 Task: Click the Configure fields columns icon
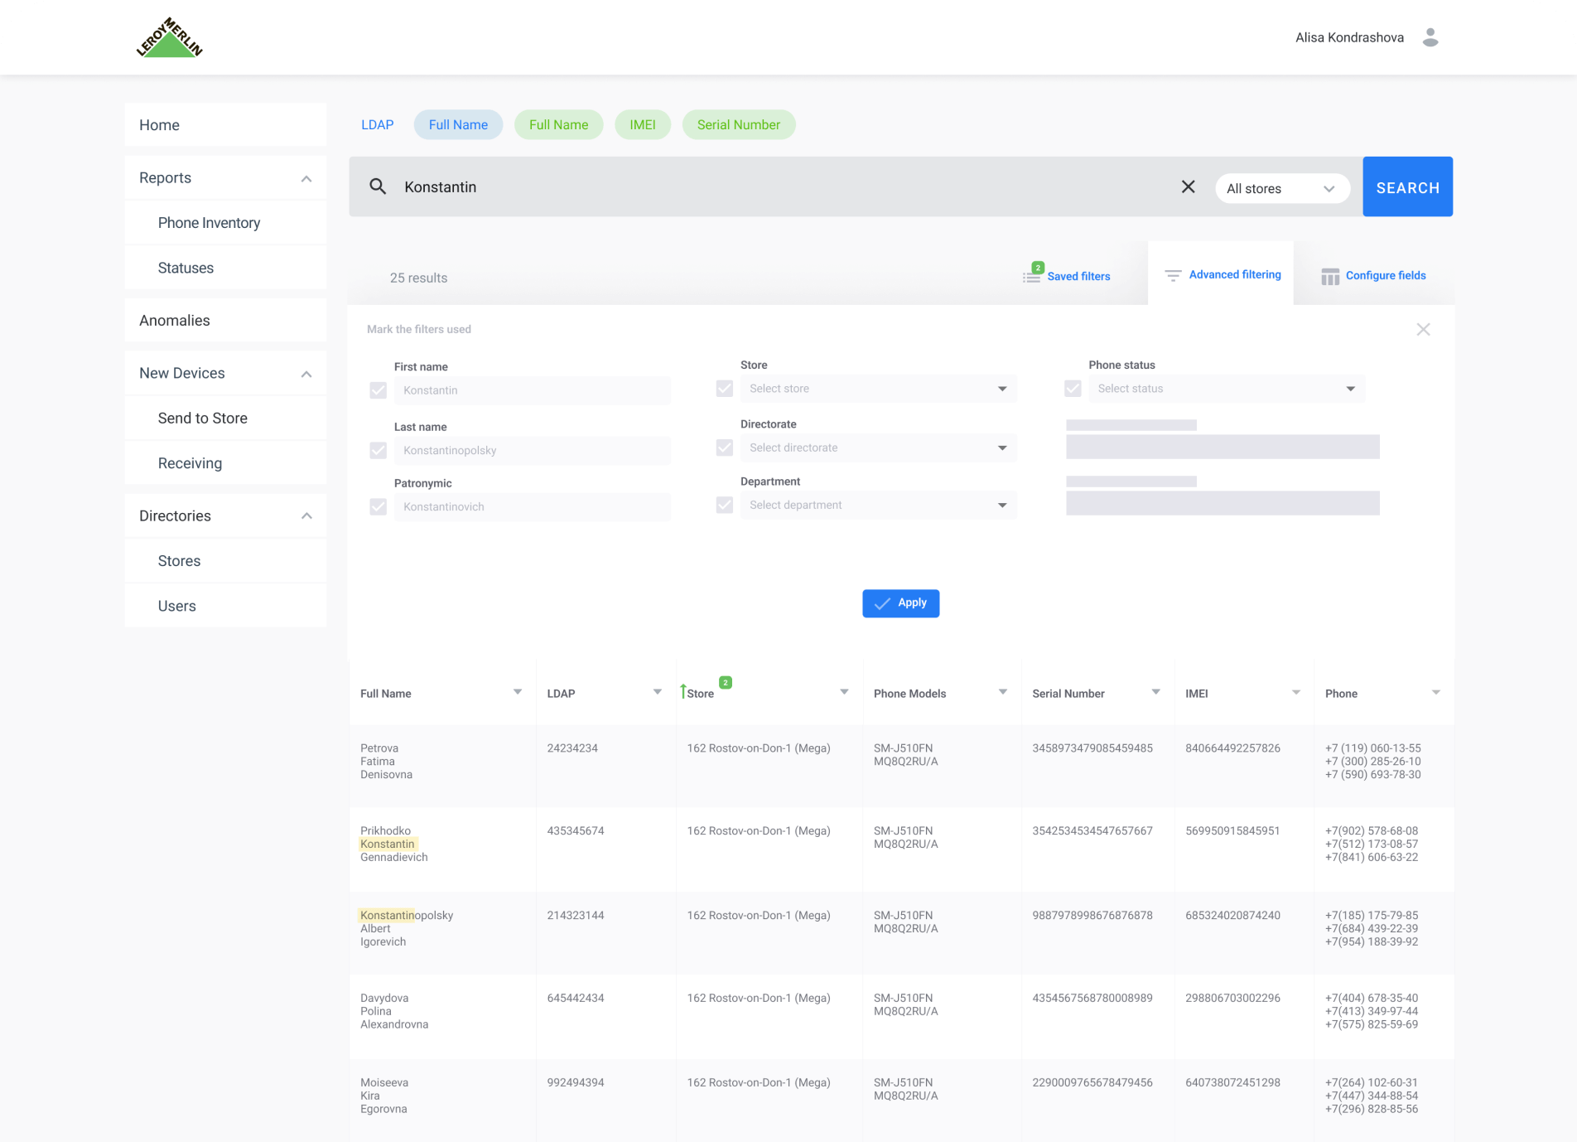pos(1330,276)
